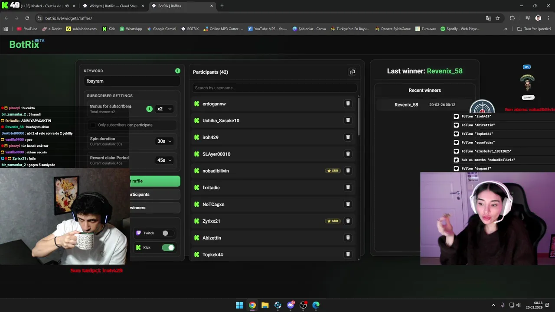This screenshot has height=312, width=555.
Task: Click Google Translate icon in address bar
Action: [488, 18]
